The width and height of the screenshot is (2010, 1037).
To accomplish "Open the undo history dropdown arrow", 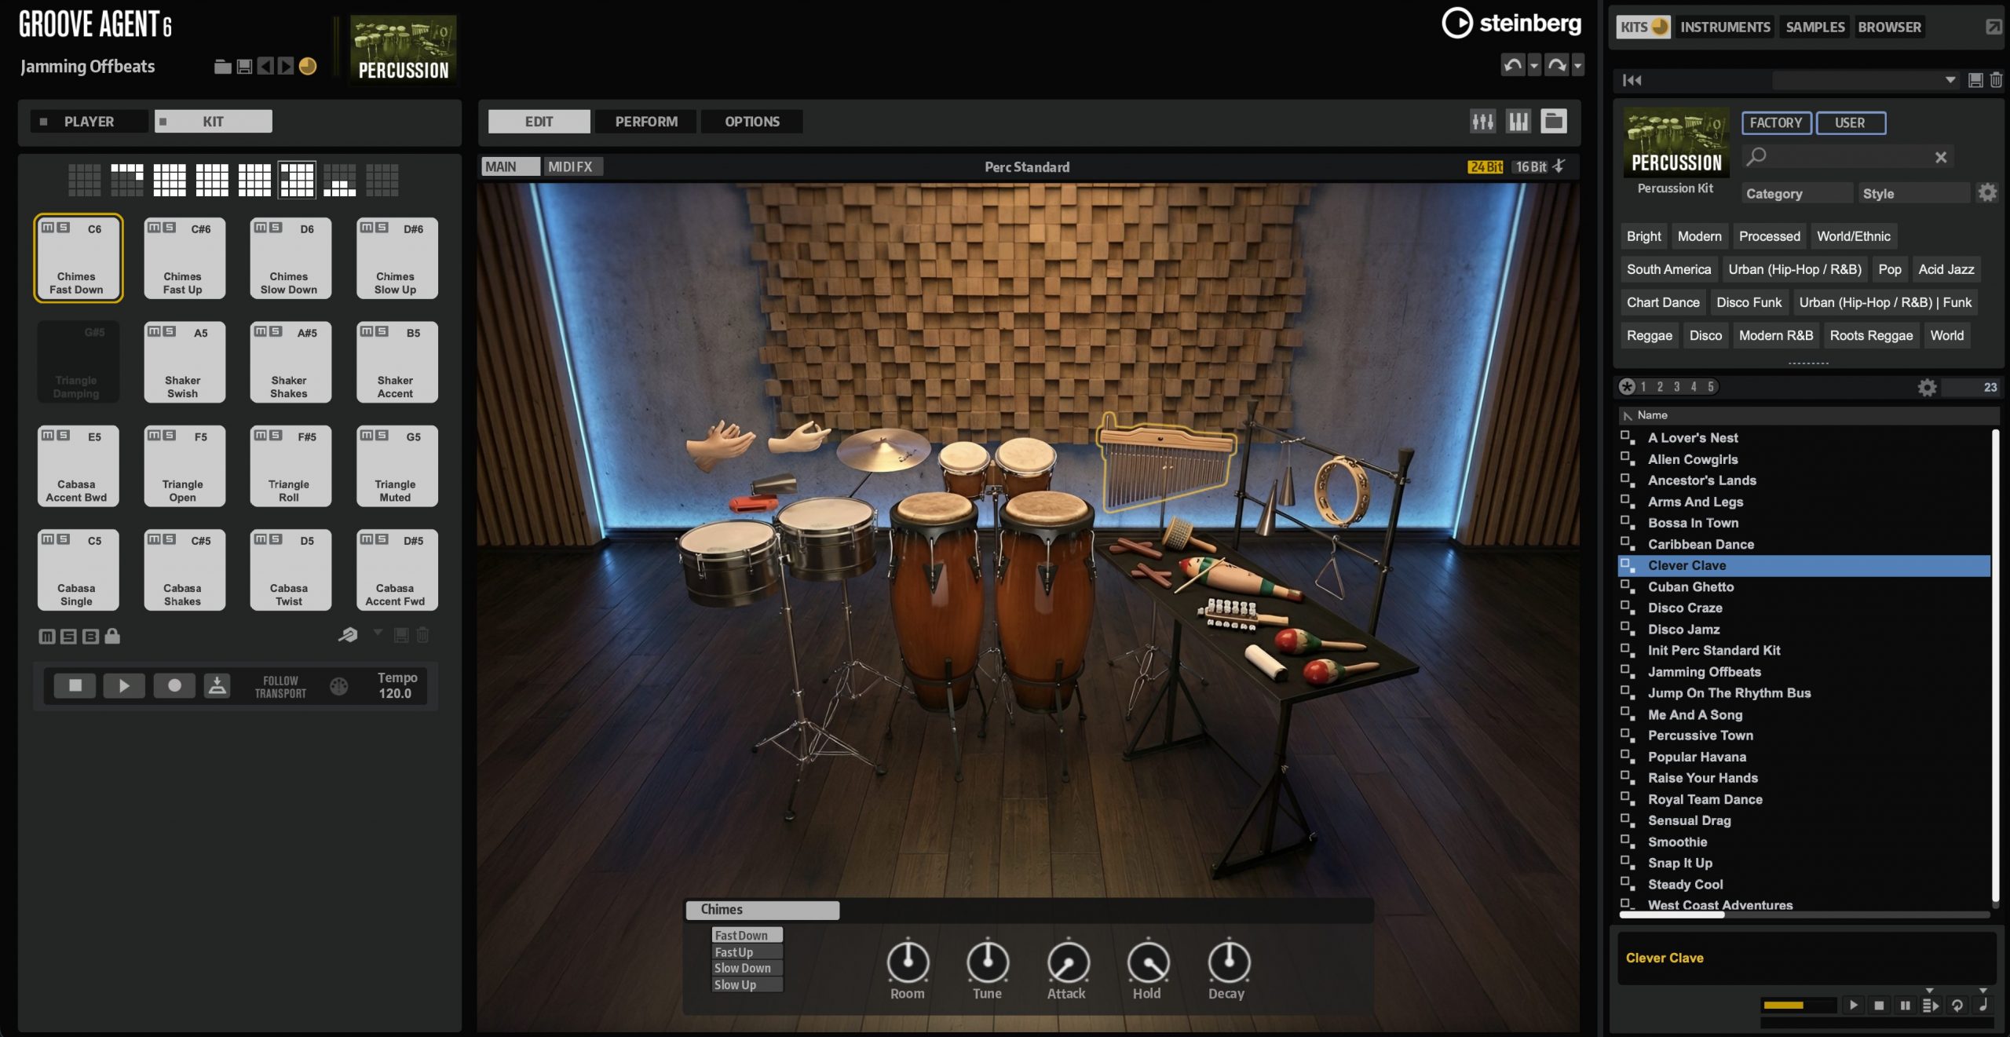I will click(1534, 66).
